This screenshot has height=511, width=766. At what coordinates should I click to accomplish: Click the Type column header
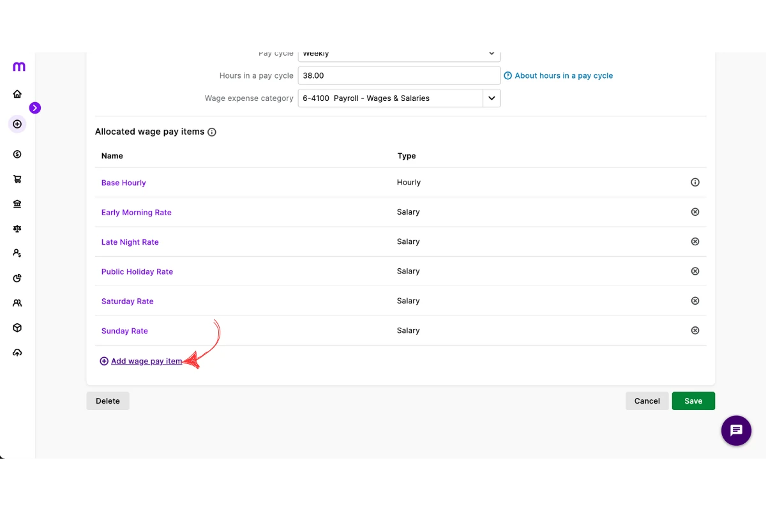tap(406, 156)
